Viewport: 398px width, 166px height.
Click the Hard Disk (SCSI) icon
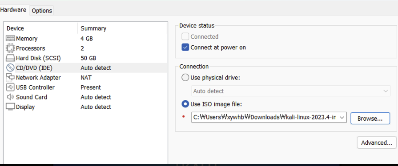(10, 58)
